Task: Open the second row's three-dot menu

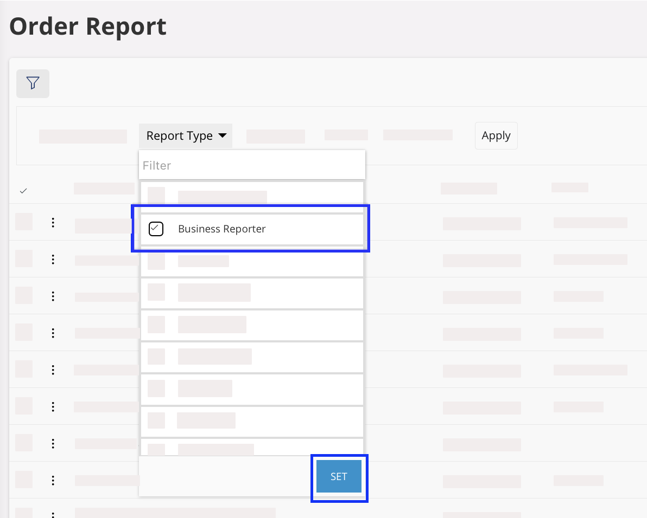Action: [x=53, y=260]
